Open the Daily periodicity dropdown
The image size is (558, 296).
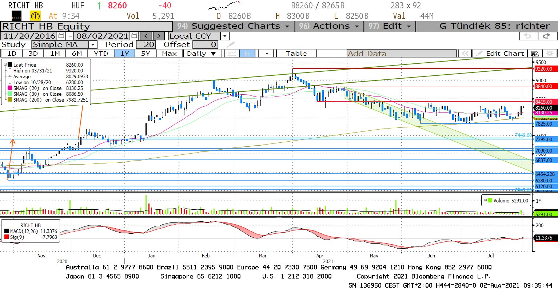202,54
